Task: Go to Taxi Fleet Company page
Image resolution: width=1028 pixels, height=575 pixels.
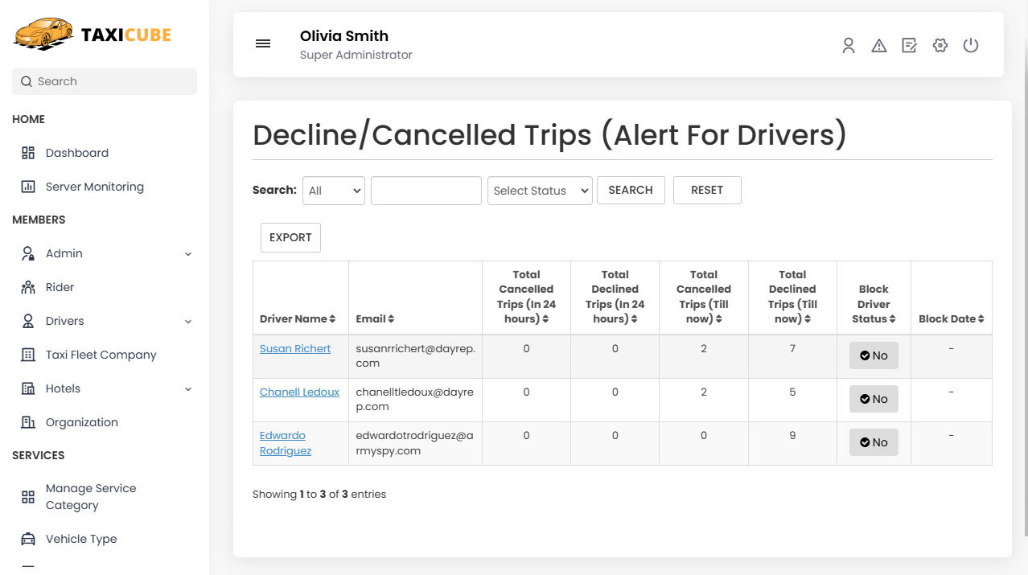Action: (101, 355)
